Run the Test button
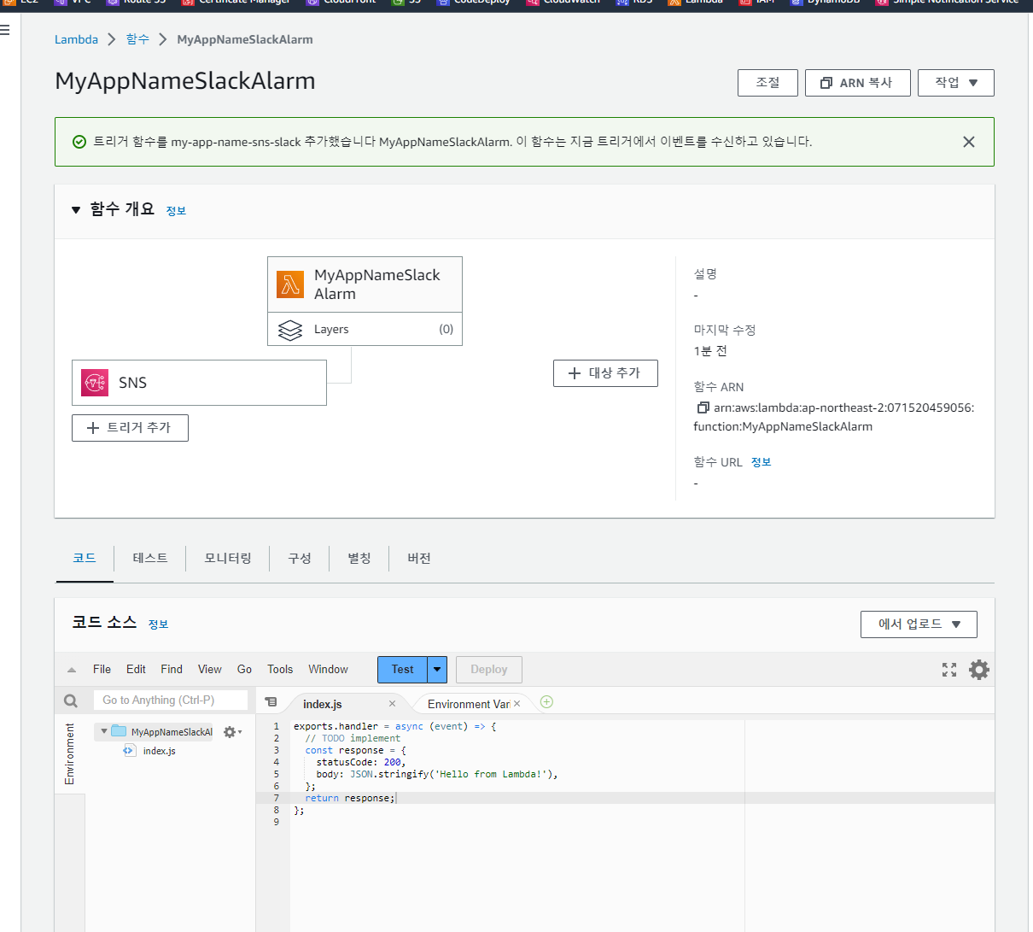Viewport: 1033px width, 932px height. coord(402,670)
